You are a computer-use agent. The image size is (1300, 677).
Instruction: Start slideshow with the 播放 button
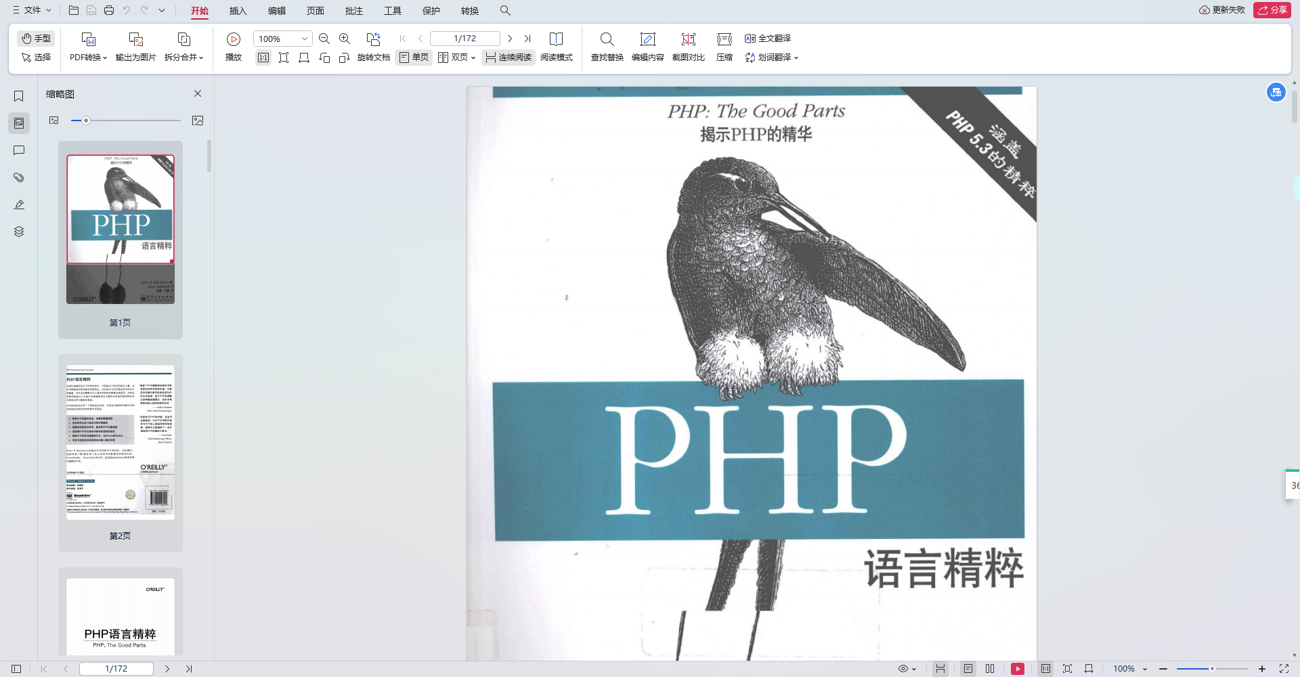click(x=234, y=47)
